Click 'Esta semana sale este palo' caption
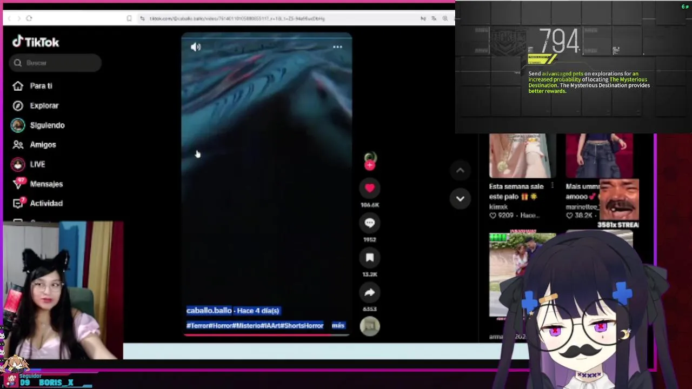The height and width of the screenshot is (389, 692). tap(516, 191)
